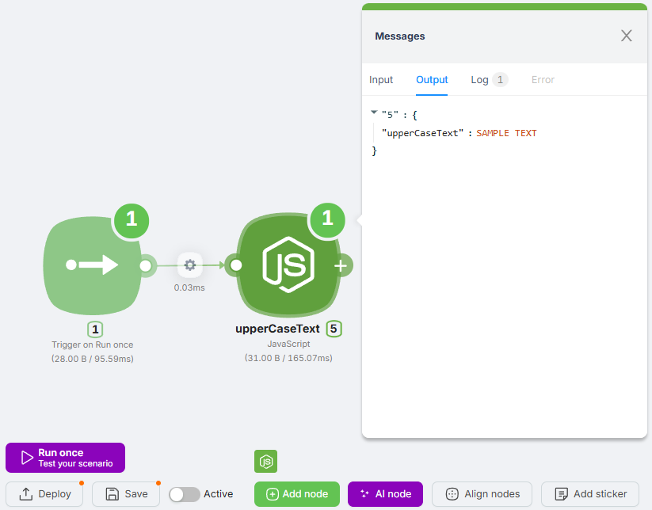Close the Messages panel
The width and height of the screenshot is (652, 510).
(x=626, y=36)
